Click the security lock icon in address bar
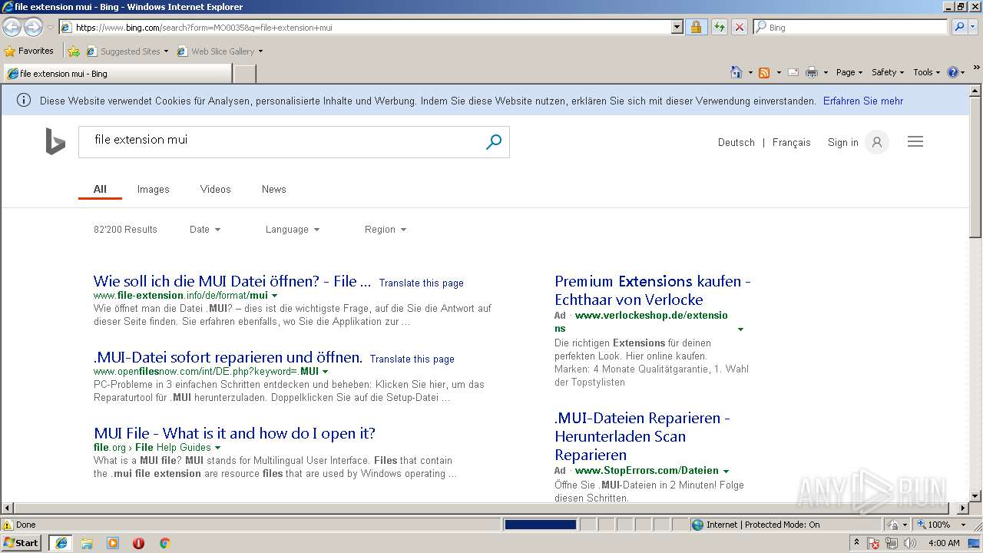Screen dimensions: 983x553 point(696,27)
